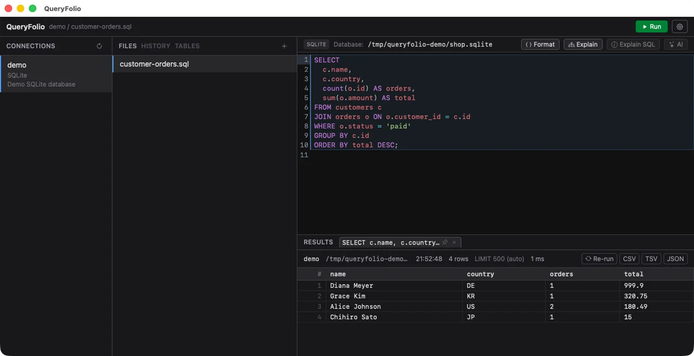Open the AI assistant button
Image resolution: width=694 pixels, height=356 pixels.
tap(676, 44)
